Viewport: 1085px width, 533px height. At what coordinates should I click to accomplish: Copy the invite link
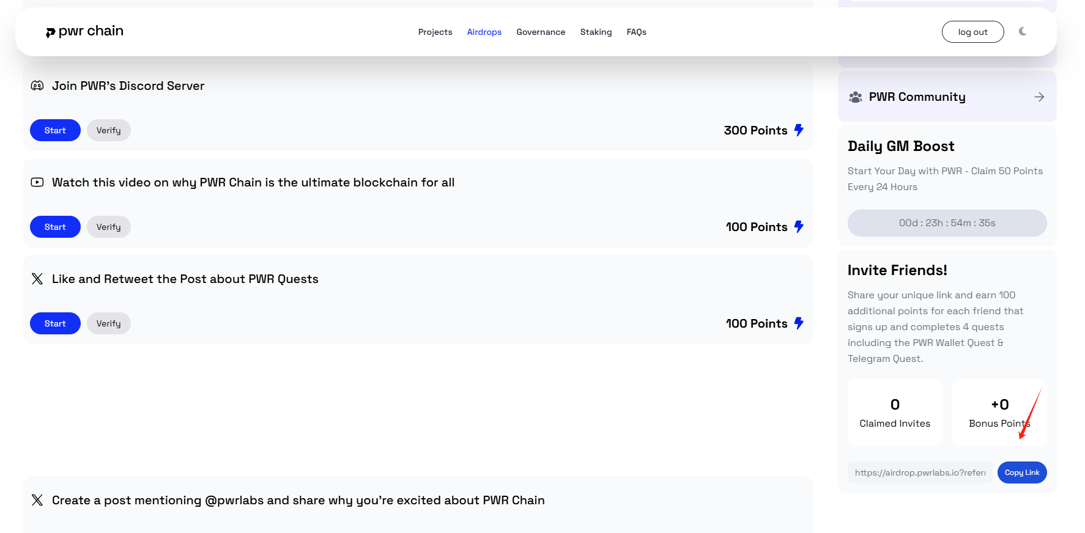[1022, 472]
